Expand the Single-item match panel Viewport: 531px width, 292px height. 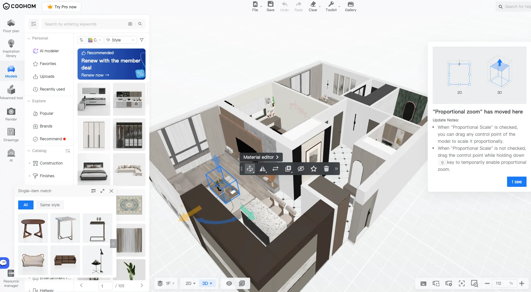pos(102,191)
